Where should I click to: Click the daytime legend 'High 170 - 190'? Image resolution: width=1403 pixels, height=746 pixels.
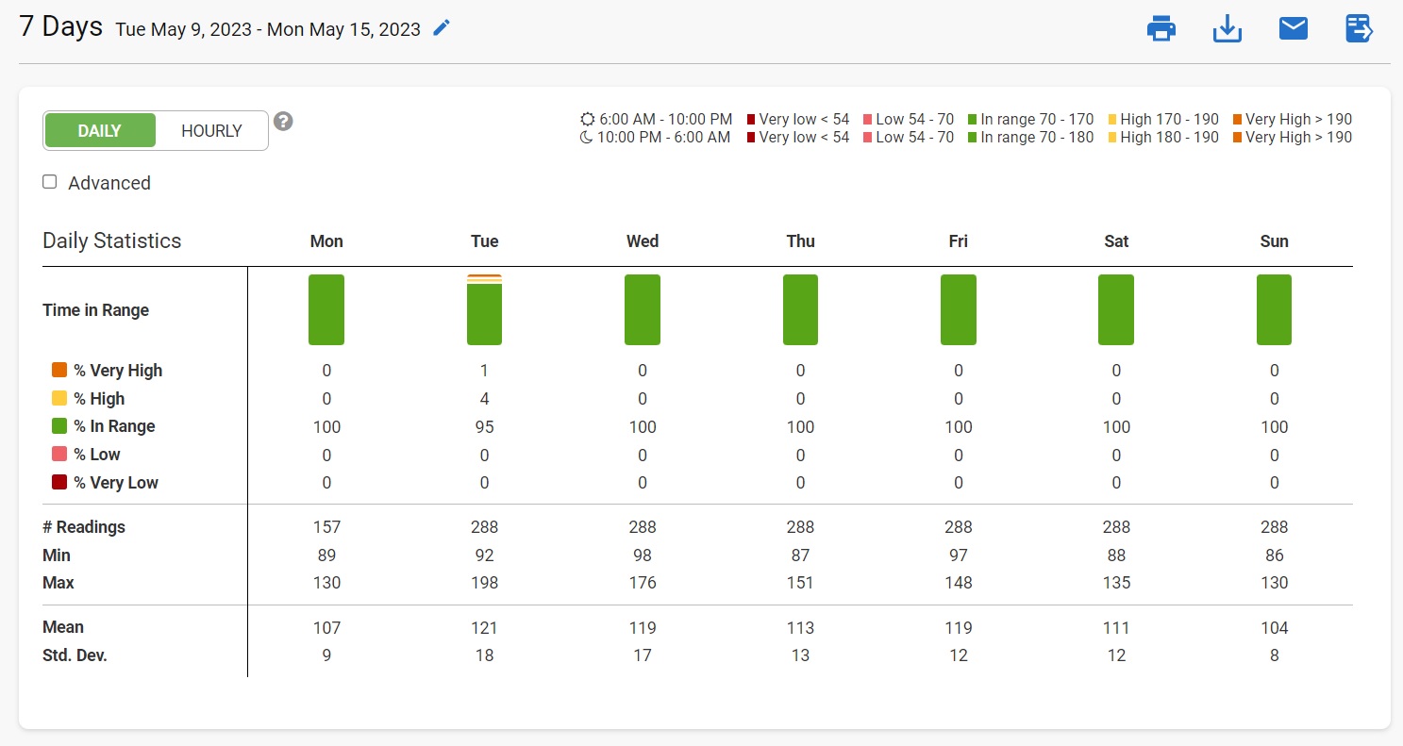click(x=1163, y=120)
